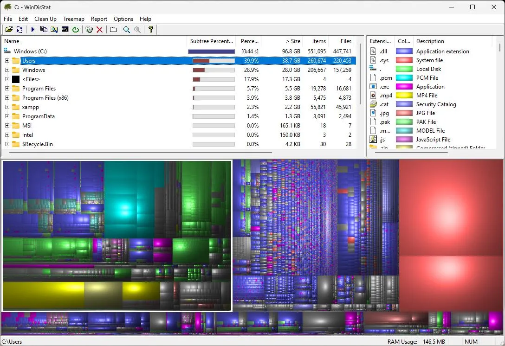Viewport: 505px width, 346px height.
Task: Sort by the Name column header
Action: [94, 41]
